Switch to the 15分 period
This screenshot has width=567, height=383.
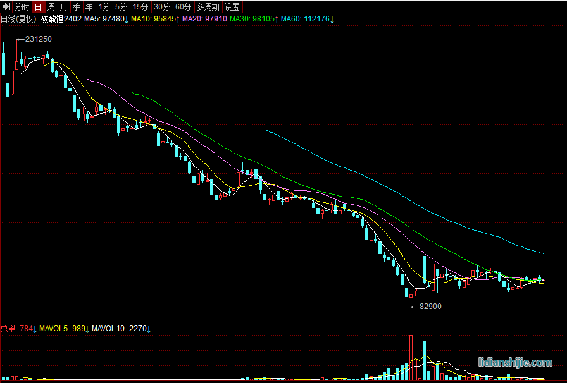tap(140, 7)
